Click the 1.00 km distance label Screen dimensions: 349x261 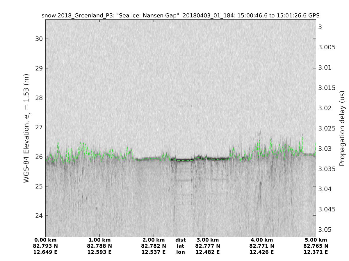tap(100, 240)
